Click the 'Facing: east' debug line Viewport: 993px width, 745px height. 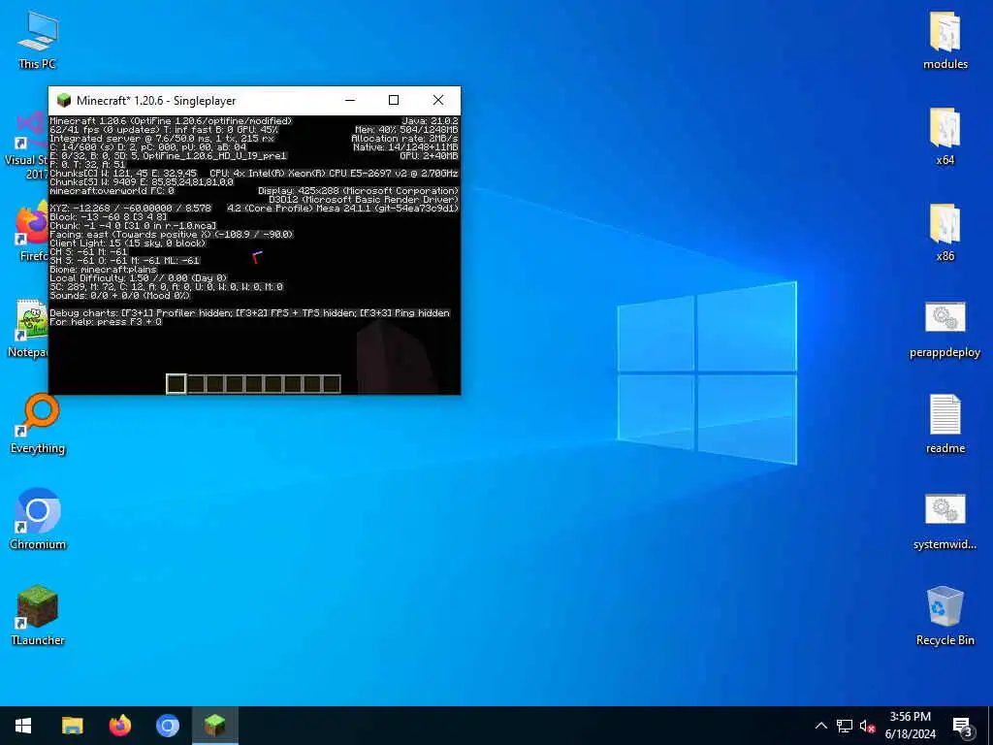171,235
